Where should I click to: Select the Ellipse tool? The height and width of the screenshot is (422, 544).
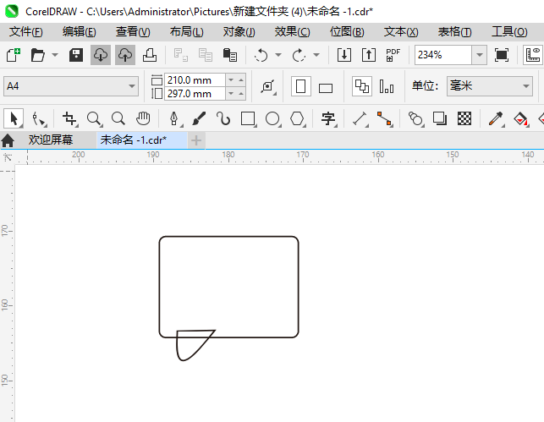[x=272, y=119]
